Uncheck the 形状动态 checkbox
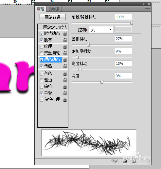161x169 pixels. click(x=41, y=34)
